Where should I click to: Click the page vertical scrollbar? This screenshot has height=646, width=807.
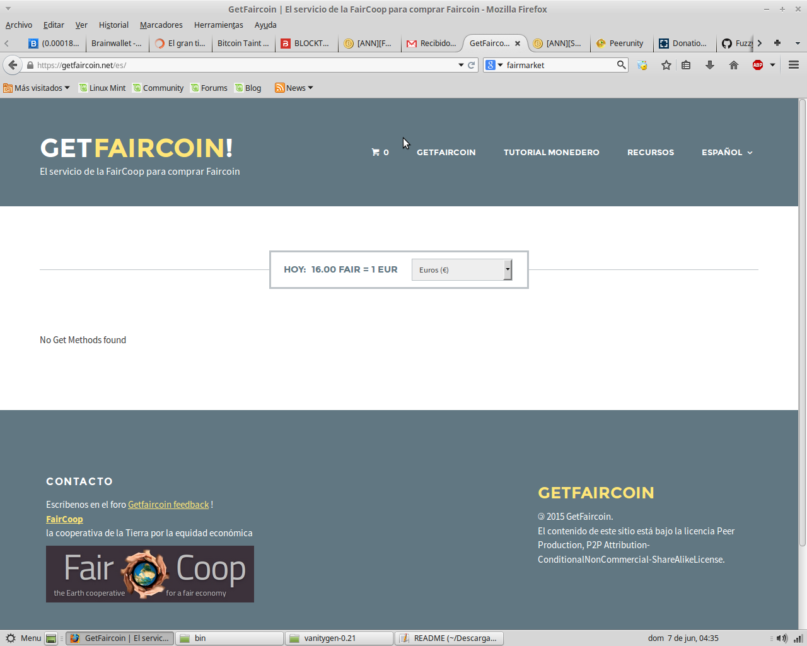click(803, 322)
